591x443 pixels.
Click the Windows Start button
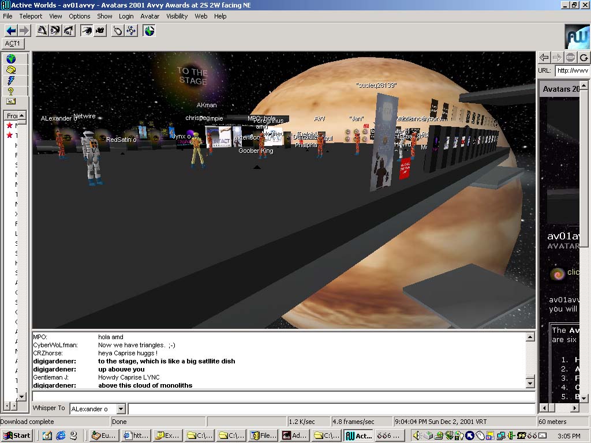tap(17, 436)
